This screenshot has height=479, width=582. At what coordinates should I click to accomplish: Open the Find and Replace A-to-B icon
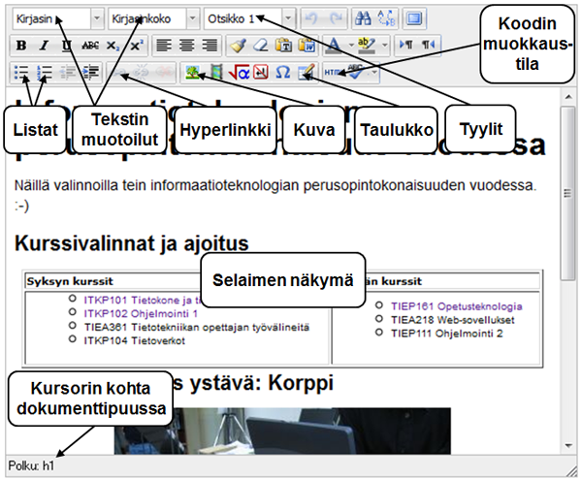click(386, 18)
